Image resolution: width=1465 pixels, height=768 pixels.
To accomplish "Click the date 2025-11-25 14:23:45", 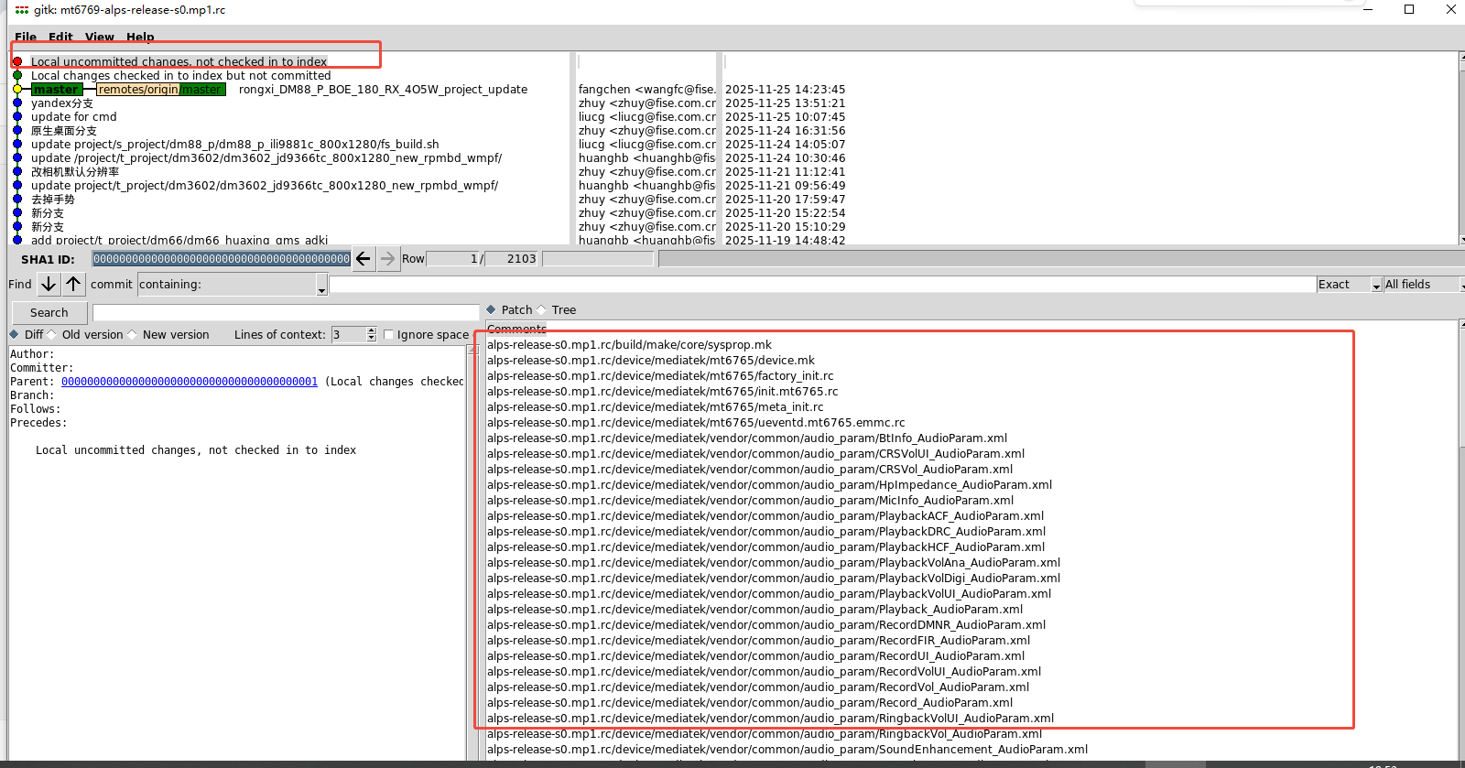I will click(x=786, y=90).
